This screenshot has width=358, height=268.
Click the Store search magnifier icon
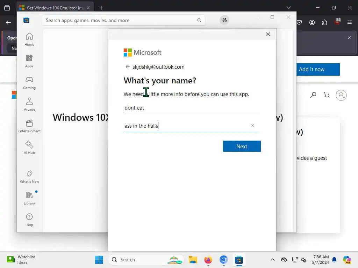point(199,20)
